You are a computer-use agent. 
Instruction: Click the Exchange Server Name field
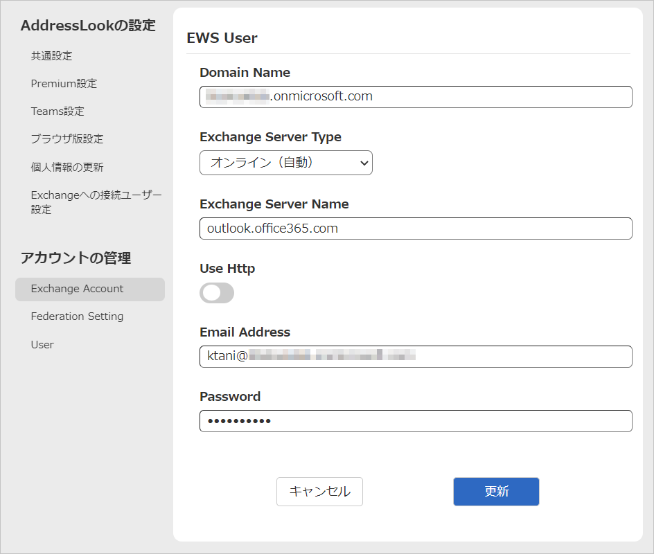click(416, 229)
